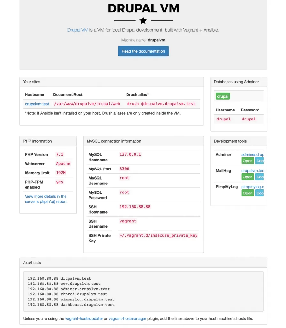This screenshot has width=286, height=328.
Task: Click the /etc/hosts panel heading
Action: pos(143,263)
